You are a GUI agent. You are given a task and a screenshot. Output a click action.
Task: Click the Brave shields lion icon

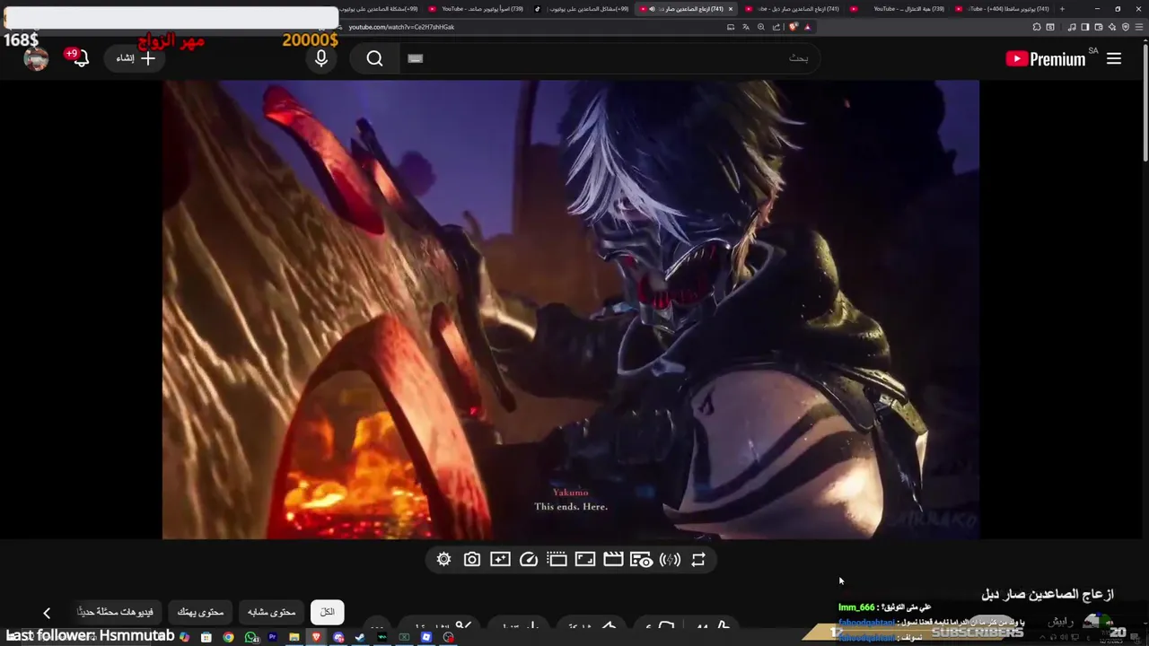pyautogui.click(x=794, y=27)
